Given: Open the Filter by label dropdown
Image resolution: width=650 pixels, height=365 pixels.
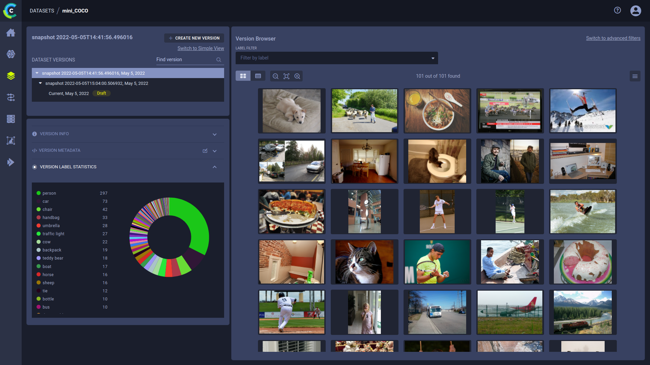Looking at the screenshot, I should coord(337,58).
